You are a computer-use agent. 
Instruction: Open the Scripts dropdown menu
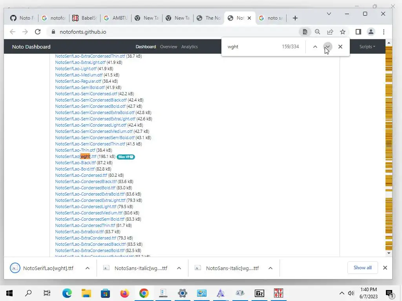[367, 47]
